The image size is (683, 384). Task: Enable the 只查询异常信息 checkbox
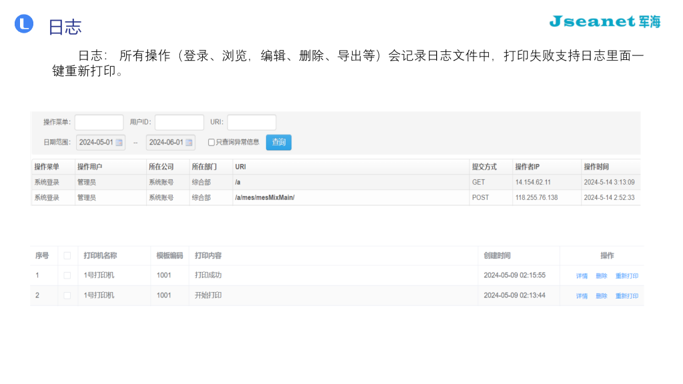[210, 142]
